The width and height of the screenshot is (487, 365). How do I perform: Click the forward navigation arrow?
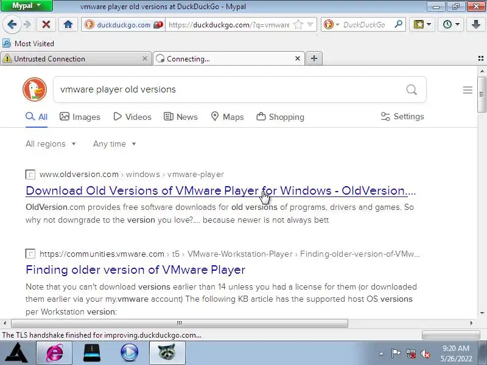(x=27, y=24)
